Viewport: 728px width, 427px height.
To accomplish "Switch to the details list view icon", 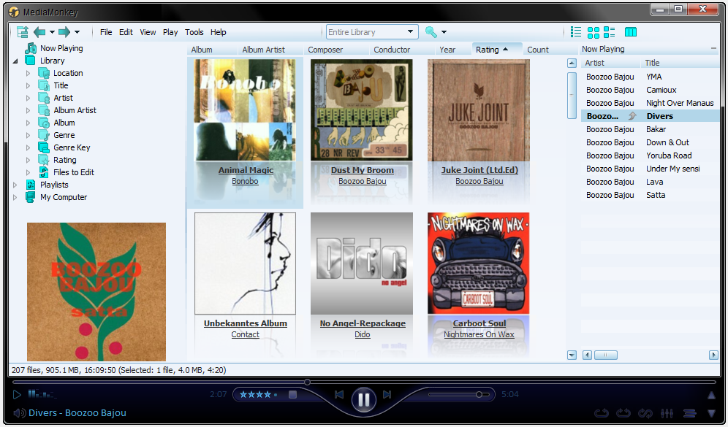I will click(x=576, y=32).
